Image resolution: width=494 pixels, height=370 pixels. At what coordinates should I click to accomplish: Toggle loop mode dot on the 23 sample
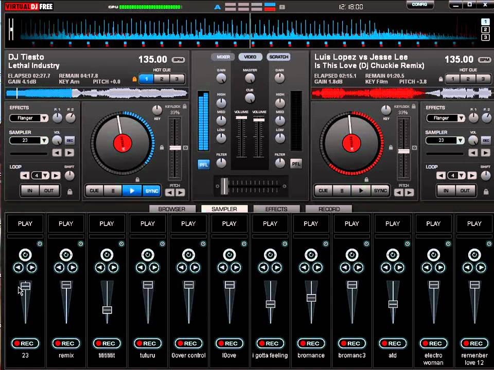point(40,244)
